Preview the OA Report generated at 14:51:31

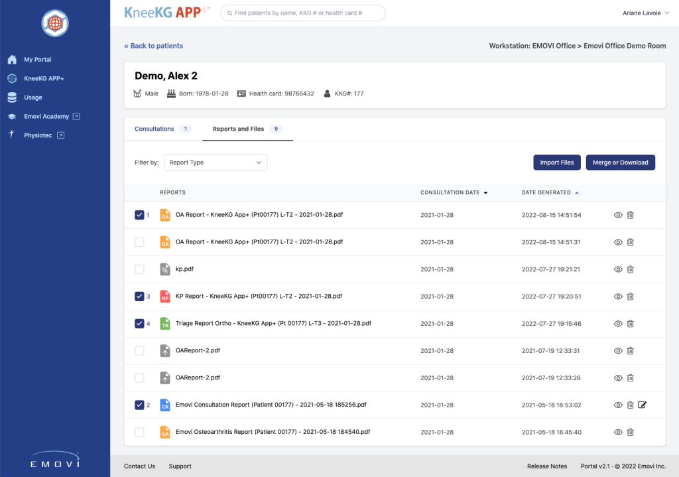(618, 242)
